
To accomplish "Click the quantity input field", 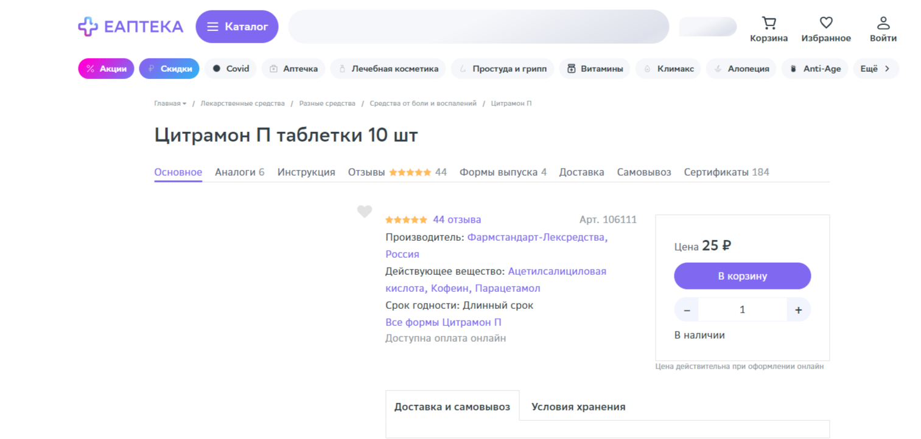I will pos(743,309).
